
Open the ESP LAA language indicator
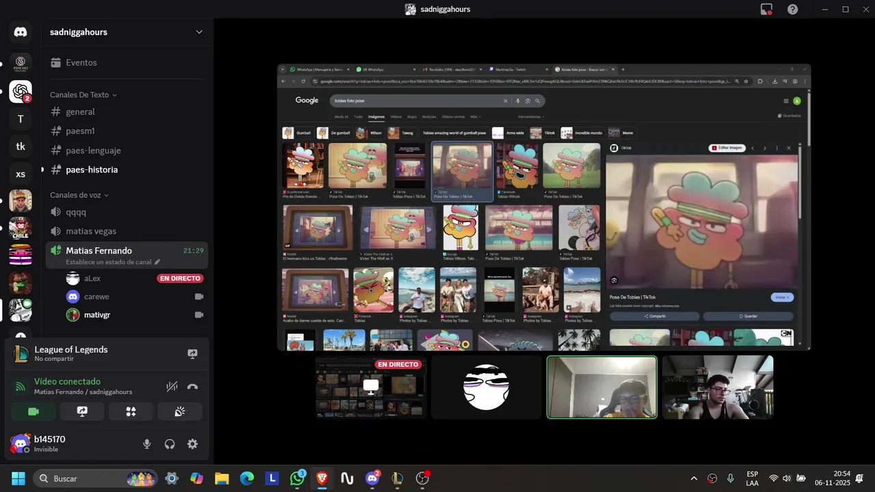752,478
